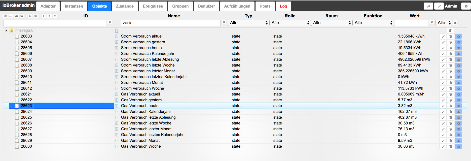The width and height of the screenshot is (471, 161).
Task: Click the document icon in hm-rega.0 row
Action: 117,30
